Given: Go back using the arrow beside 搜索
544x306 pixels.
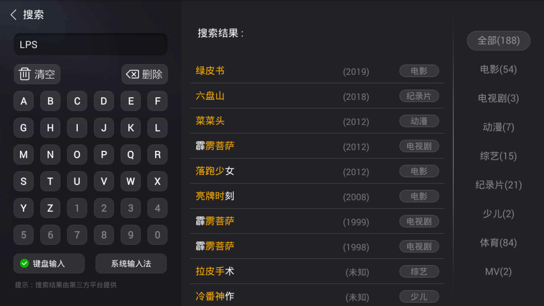Looking at the screenshot, I should pyautogui.click(x=13, y=15).
